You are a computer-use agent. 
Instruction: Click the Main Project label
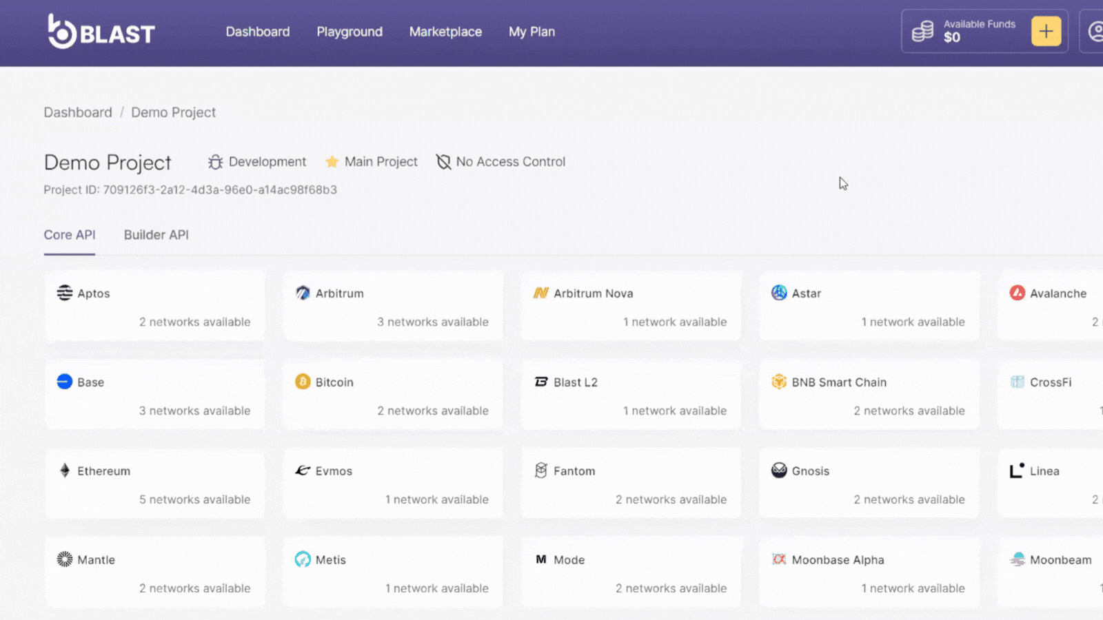tap(381, 162)
